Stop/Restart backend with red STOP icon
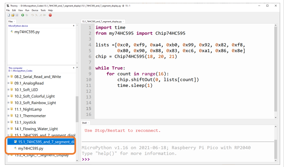 pos(50,15)
